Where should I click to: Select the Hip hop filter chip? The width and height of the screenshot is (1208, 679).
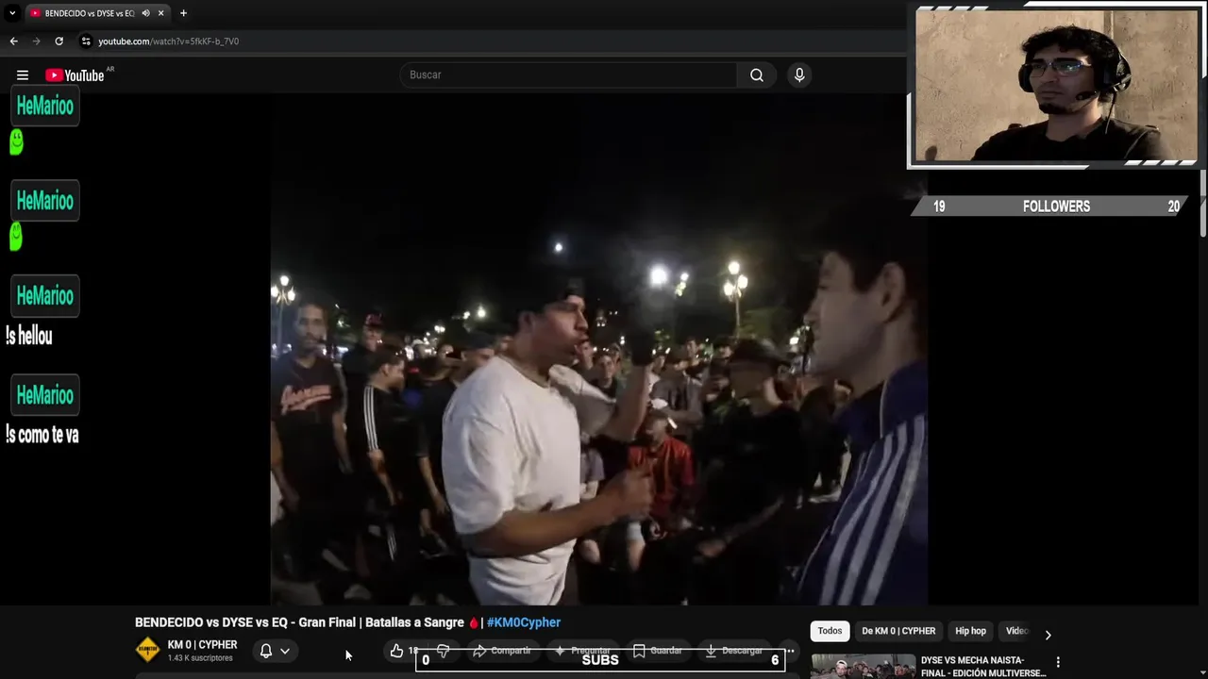pyautogui.click(x=970, y=631)
